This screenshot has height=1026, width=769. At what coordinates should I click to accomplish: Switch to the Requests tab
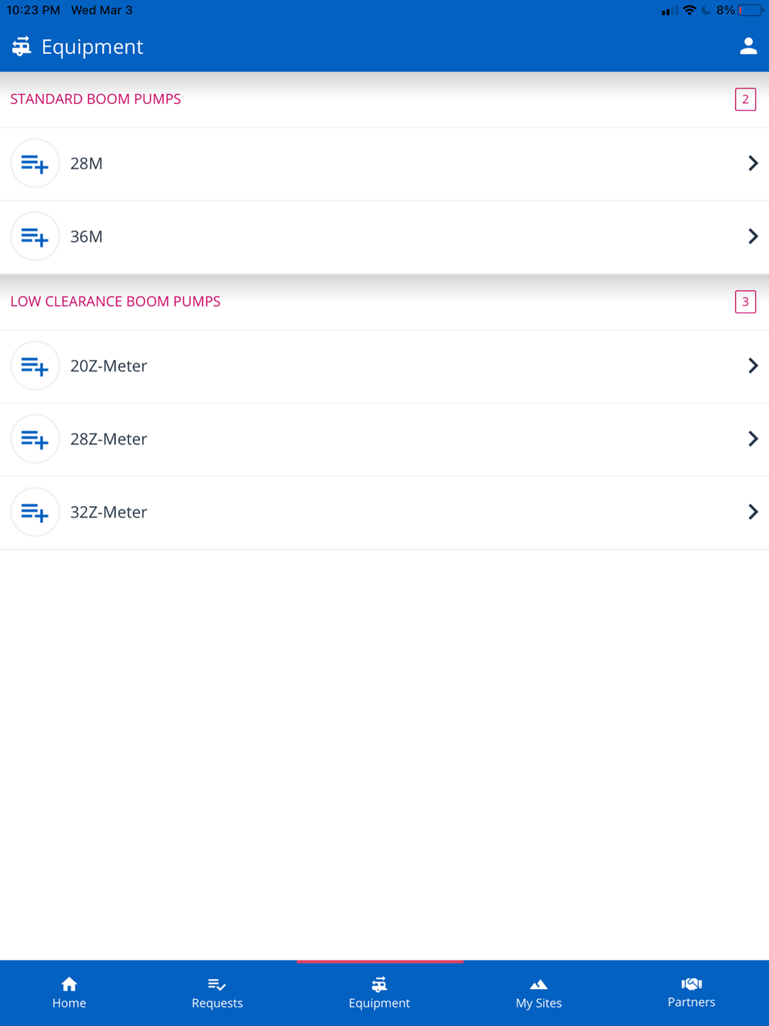218,993
